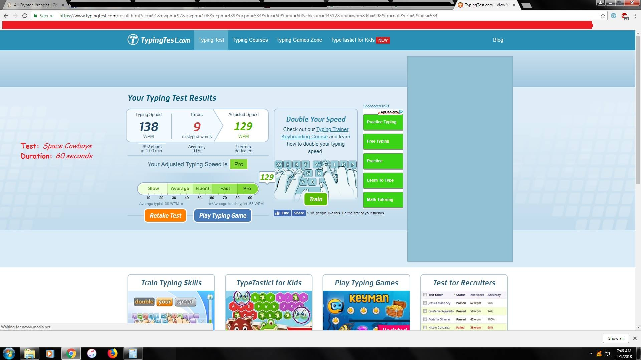Viewport: 641px width, 360px height.
Task: Close the downloads bar with X
Action: (635, 338)
